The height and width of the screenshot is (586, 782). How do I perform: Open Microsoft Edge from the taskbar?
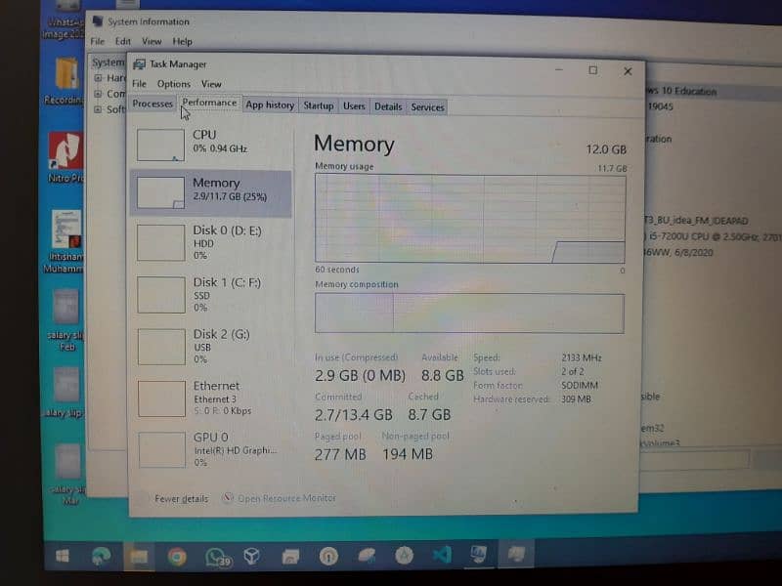coord(101,556)
